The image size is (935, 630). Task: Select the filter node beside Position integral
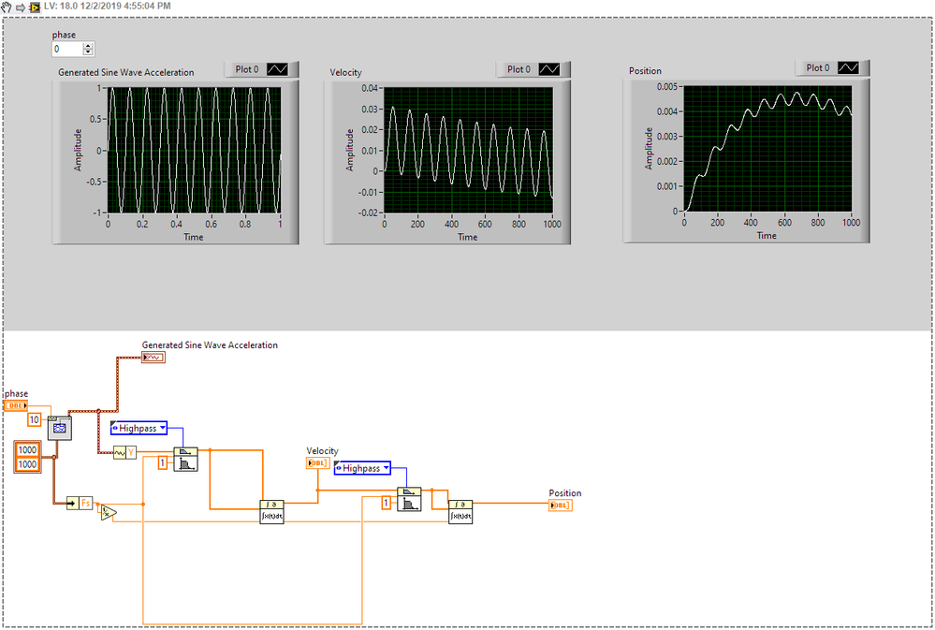(x=409, y=499)
